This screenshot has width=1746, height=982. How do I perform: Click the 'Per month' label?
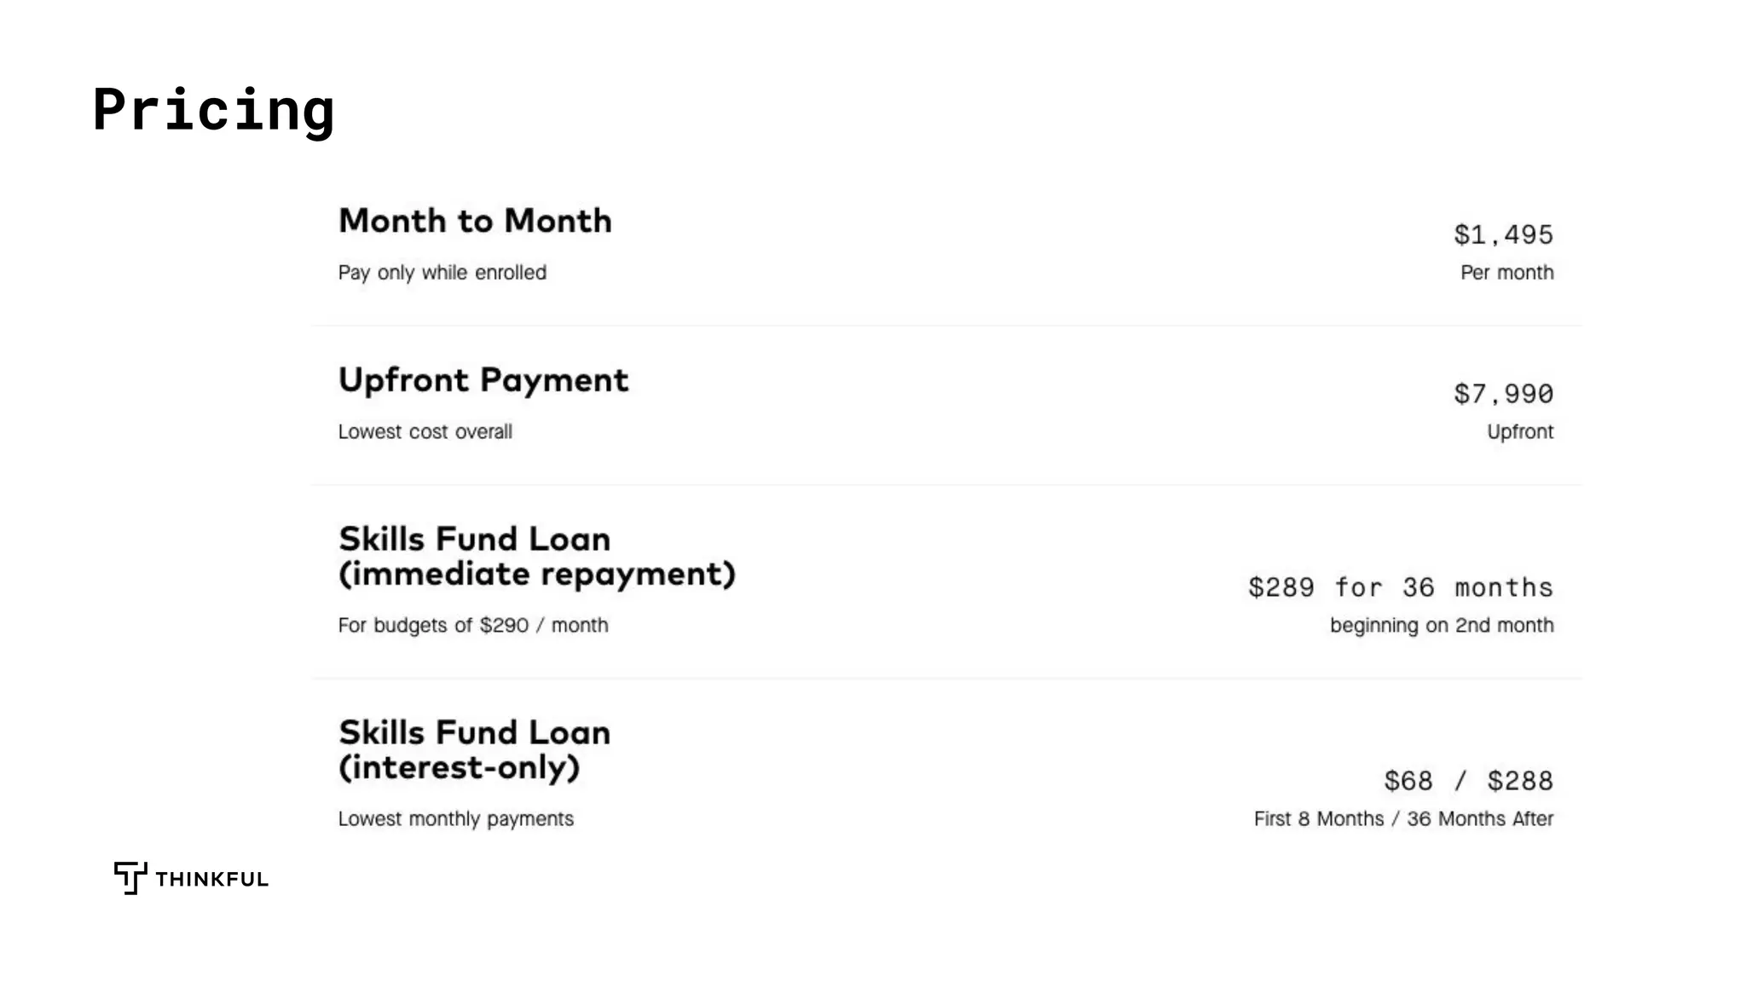pyautogui.click(x=1506, y=273)
